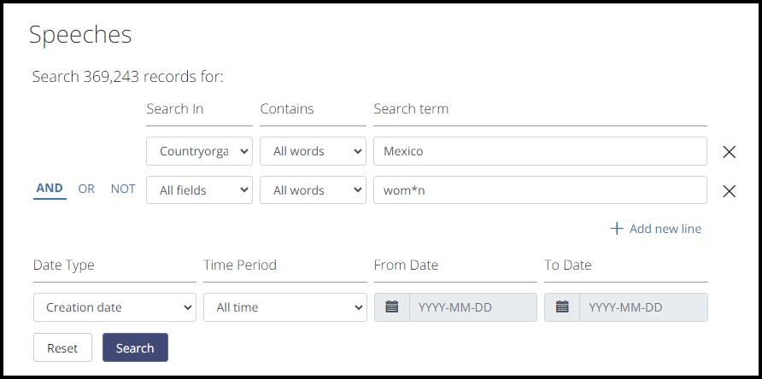Image resolution: width=762 pixels, height=379 pixels.
Task: Click the Mexico search term field
Action: (540, 151)
